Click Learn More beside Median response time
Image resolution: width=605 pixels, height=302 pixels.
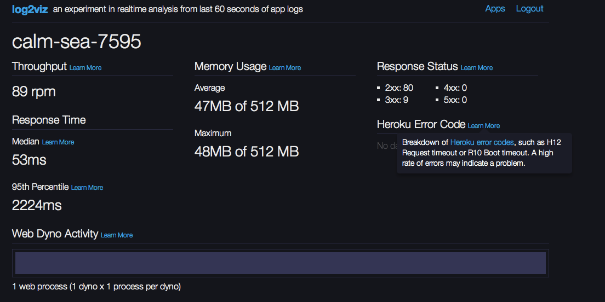pyautogui.click(x=58, y=142)
